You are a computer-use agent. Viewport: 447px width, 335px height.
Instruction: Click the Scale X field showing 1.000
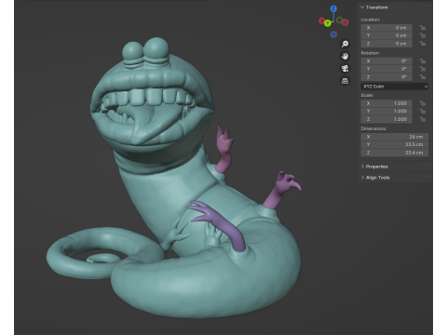click(386, 103)
